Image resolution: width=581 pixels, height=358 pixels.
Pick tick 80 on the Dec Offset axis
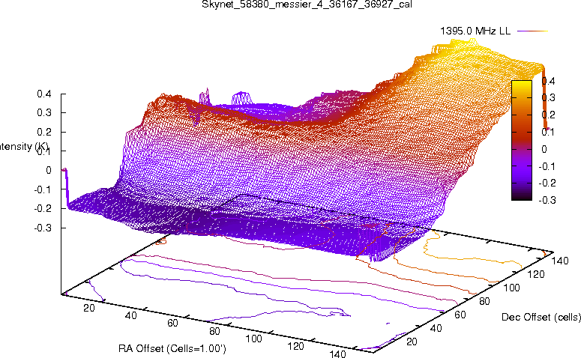click(484, 302)
